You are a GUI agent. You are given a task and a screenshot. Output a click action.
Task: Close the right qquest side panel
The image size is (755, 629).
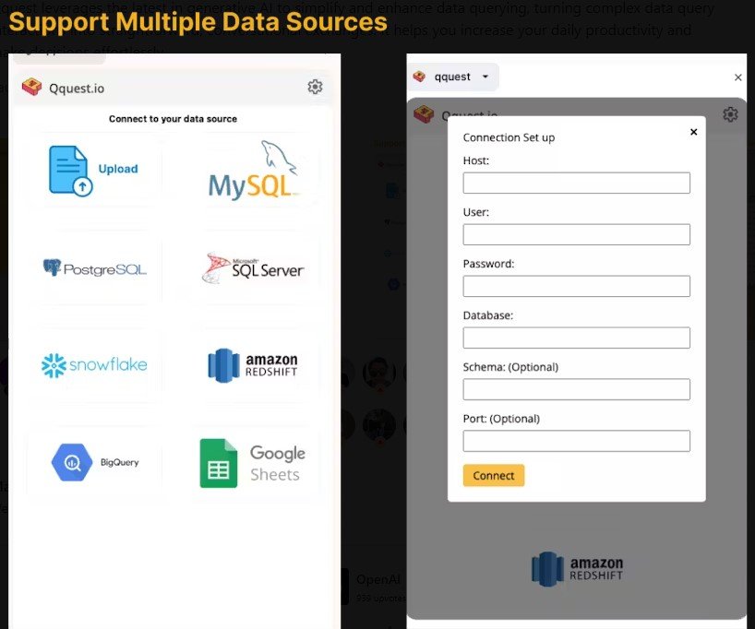(738, 77)
